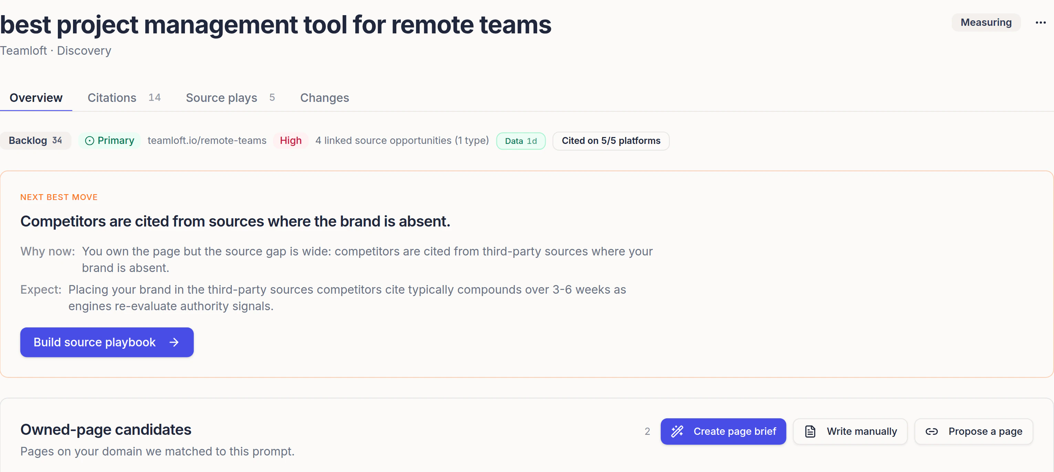Click 'Pages on your domain we matched' description
This screenshot has height=472, width=1054.
[x=157, y=451]
